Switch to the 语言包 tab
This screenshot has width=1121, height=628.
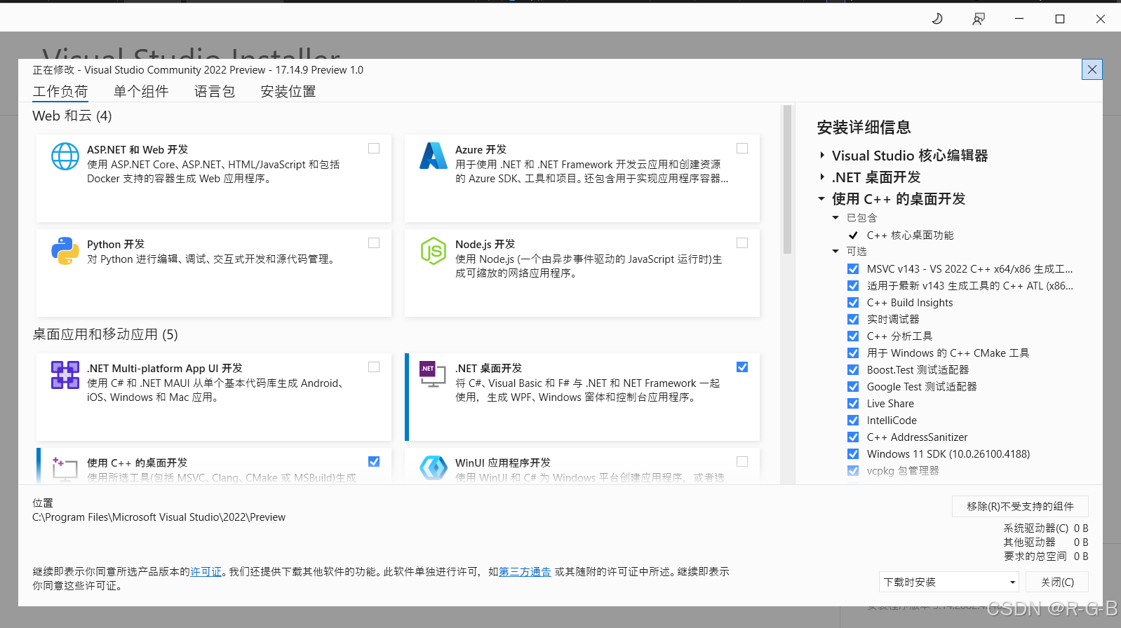215,92
